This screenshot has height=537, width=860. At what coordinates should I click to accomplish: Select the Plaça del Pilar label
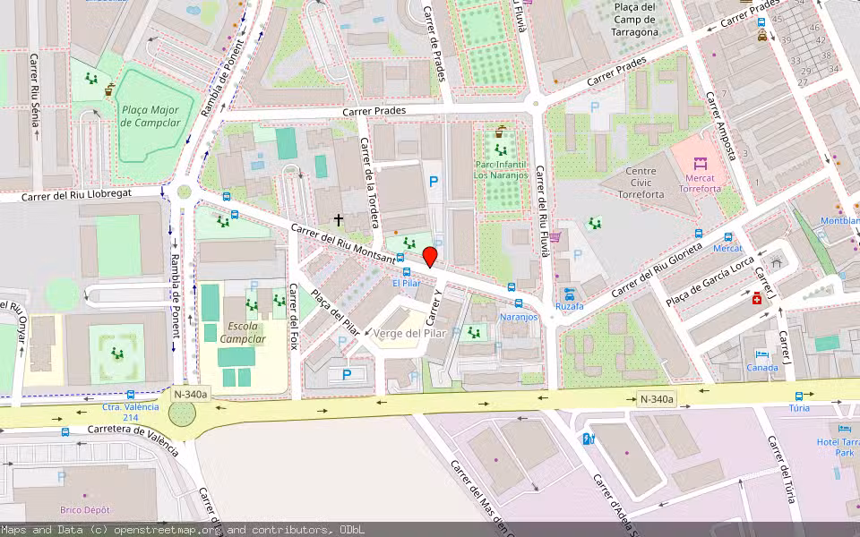click(x=335, y=311)
